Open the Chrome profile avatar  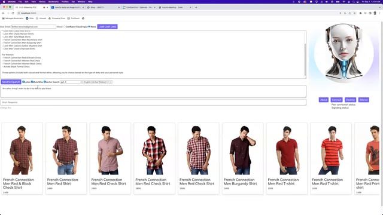(x=375, y=13)
